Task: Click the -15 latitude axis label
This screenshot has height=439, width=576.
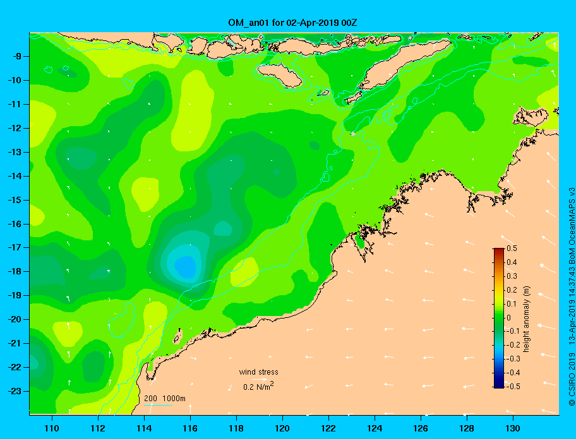Action: pyautogui.click(x=15, y=200)
